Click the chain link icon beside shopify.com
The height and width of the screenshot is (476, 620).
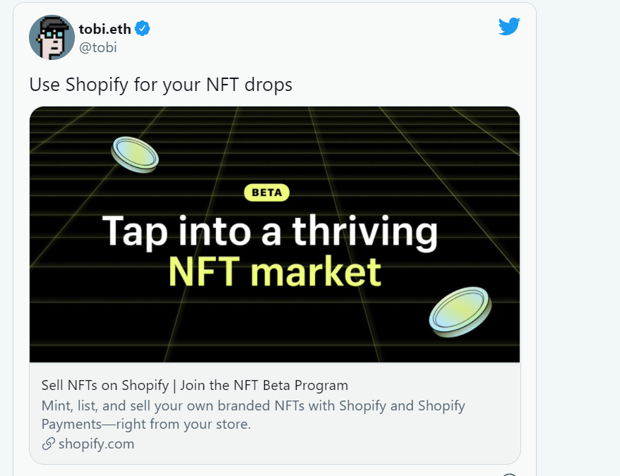[48, 444]
